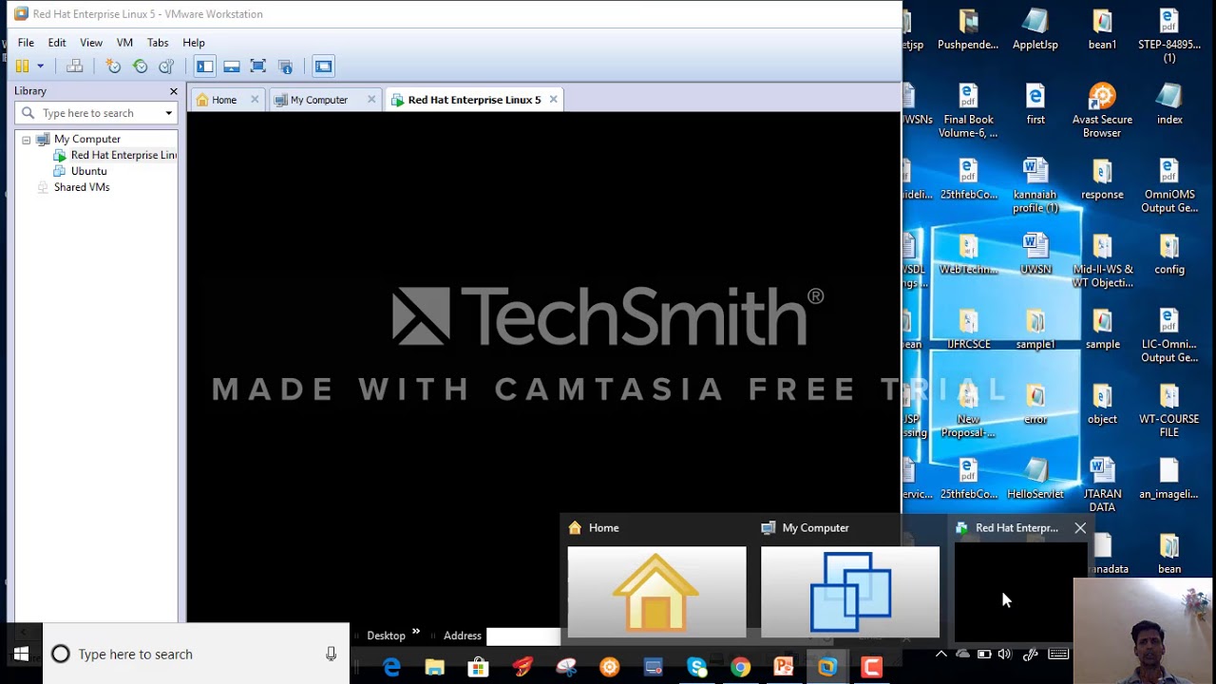Screen dimensions: 1216x684
Task: Open Microsoft Edge from the taskbar
Action: coord(391,668)
